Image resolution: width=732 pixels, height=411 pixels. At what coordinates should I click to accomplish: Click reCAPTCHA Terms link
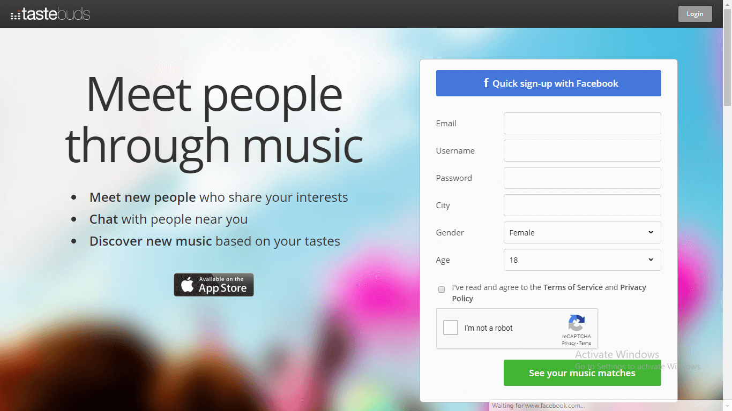coord(585,344)
